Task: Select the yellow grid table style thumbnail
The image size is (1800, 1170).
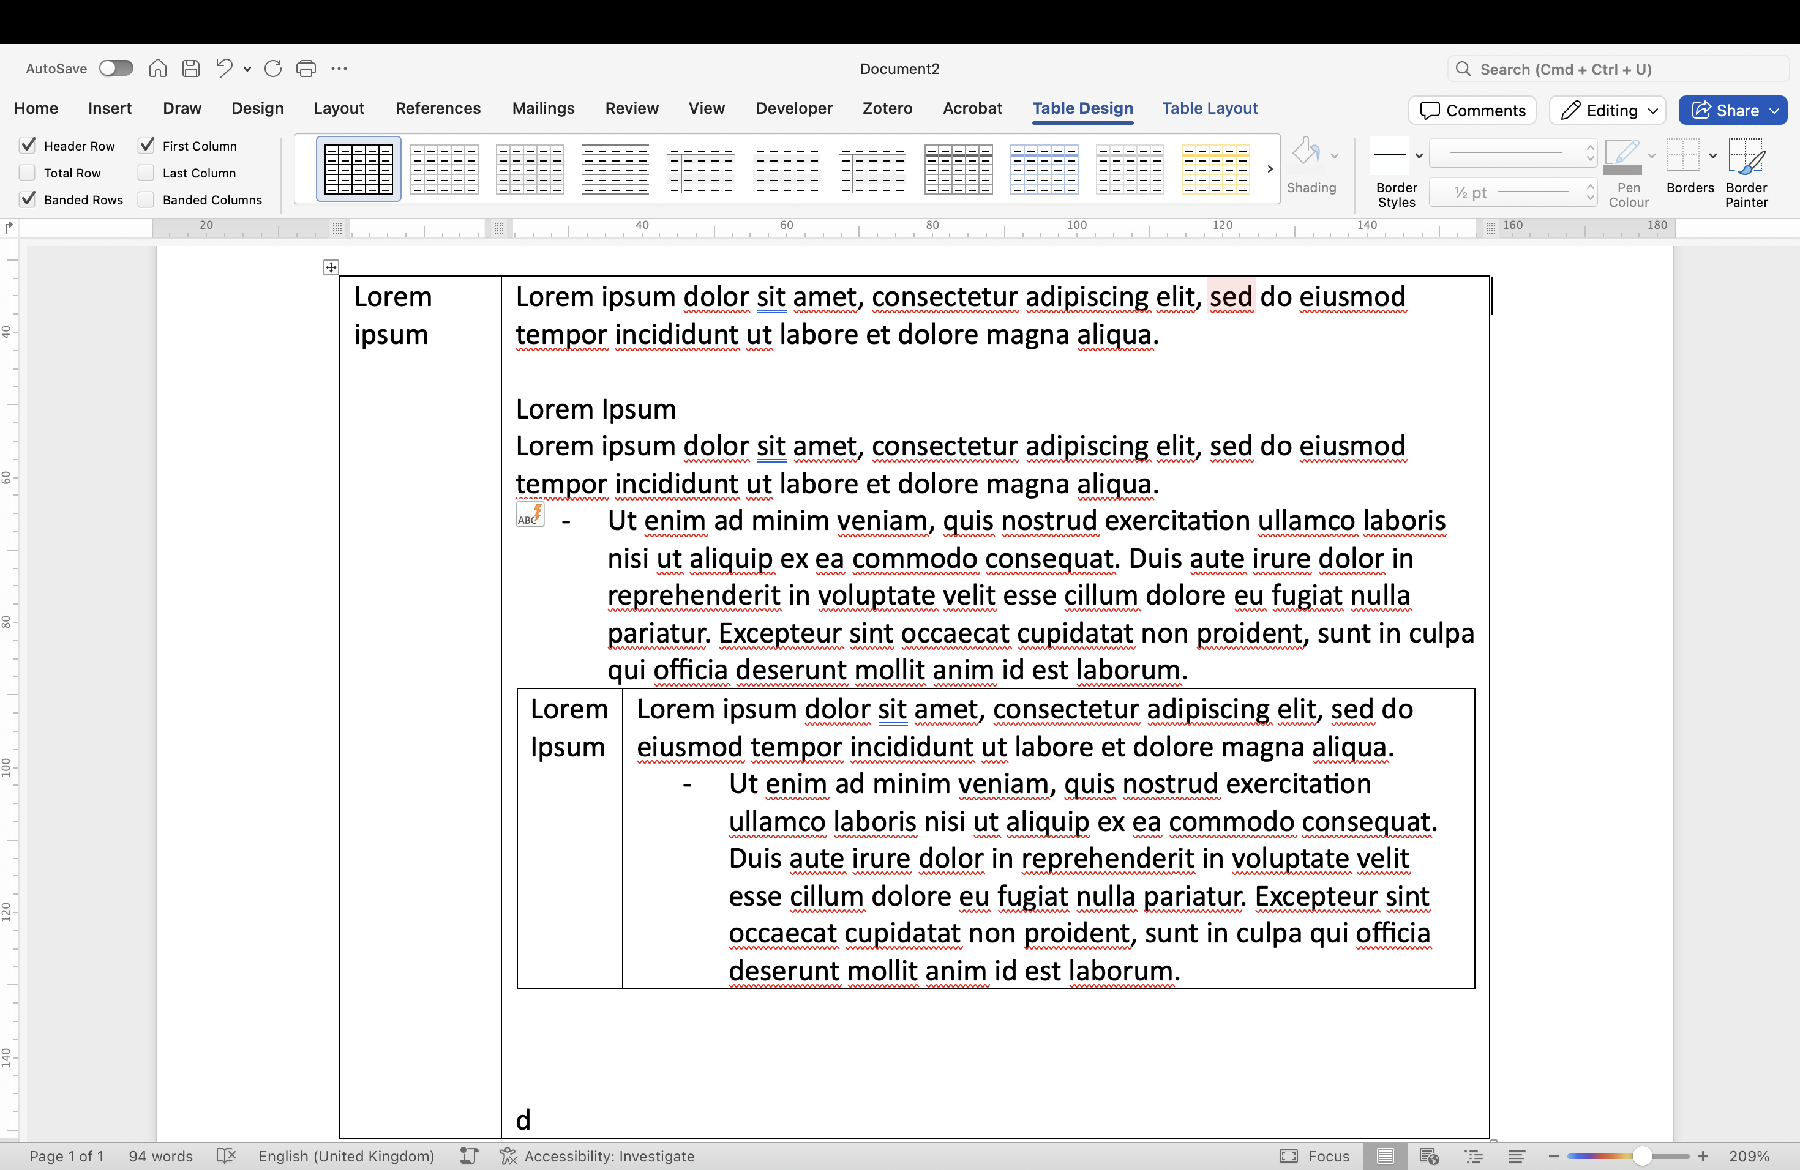Action: point(1215,168)
